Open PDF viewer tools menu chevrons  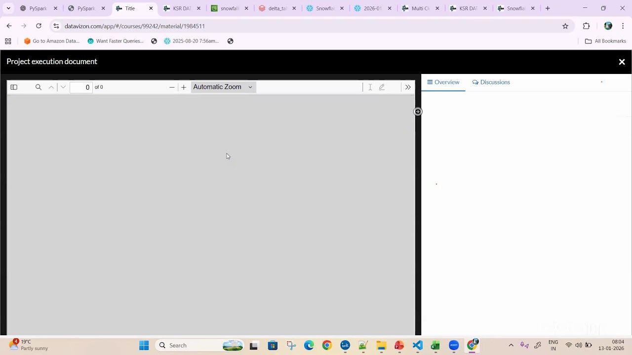(408, 87)
